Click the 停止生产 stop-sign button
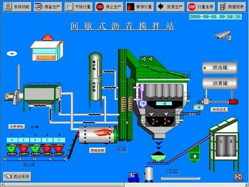The image size is (249, 187). (x=109, y=7)
